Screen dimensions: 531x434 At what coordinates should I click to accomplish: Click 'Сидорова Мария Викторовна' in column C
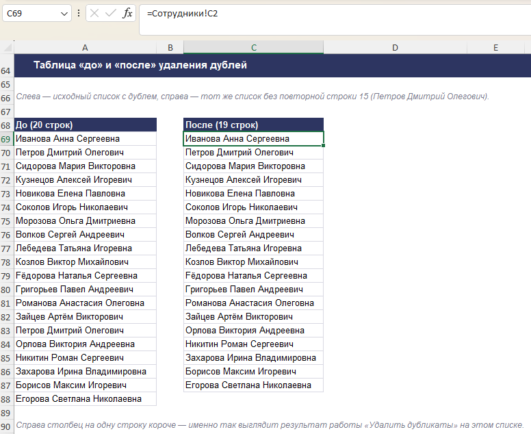tap(254, 166)
